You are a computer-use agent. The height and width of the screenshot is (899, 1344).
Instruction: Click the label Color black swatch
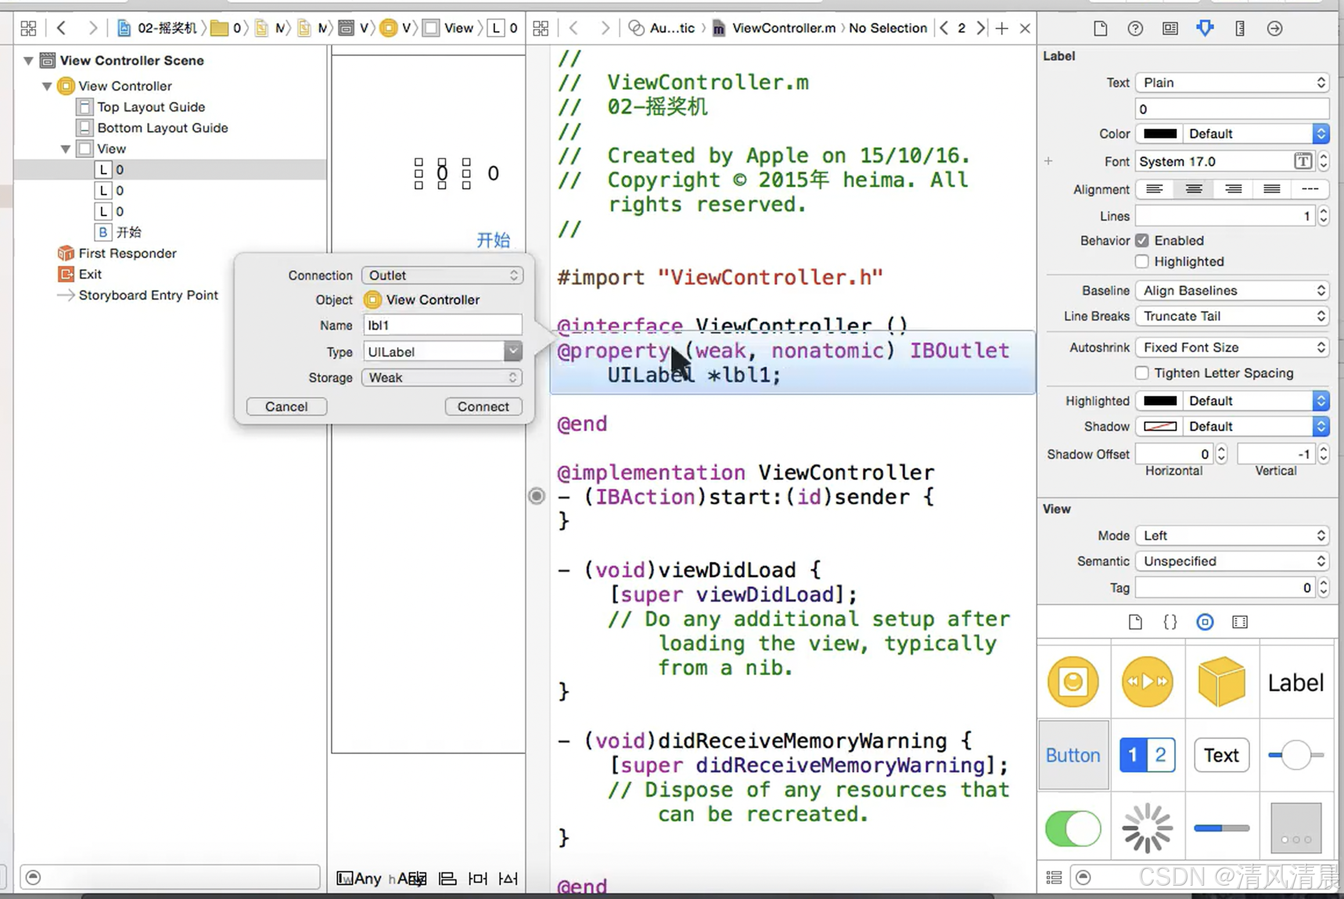click(1160, 134)
